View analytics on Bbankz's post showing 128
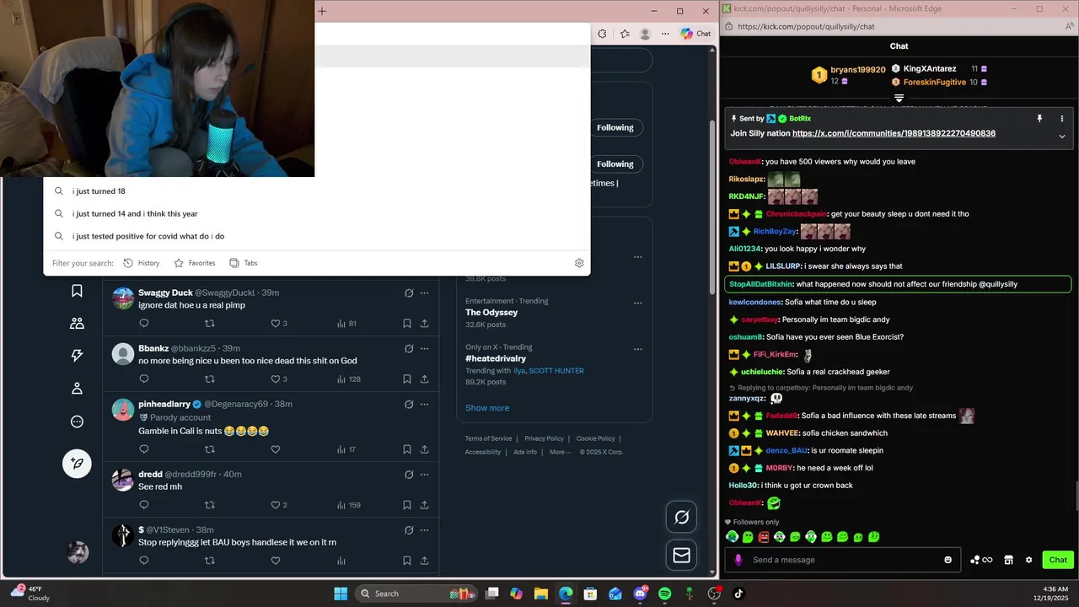This screenshot has width=1079, height=607. 348,379
